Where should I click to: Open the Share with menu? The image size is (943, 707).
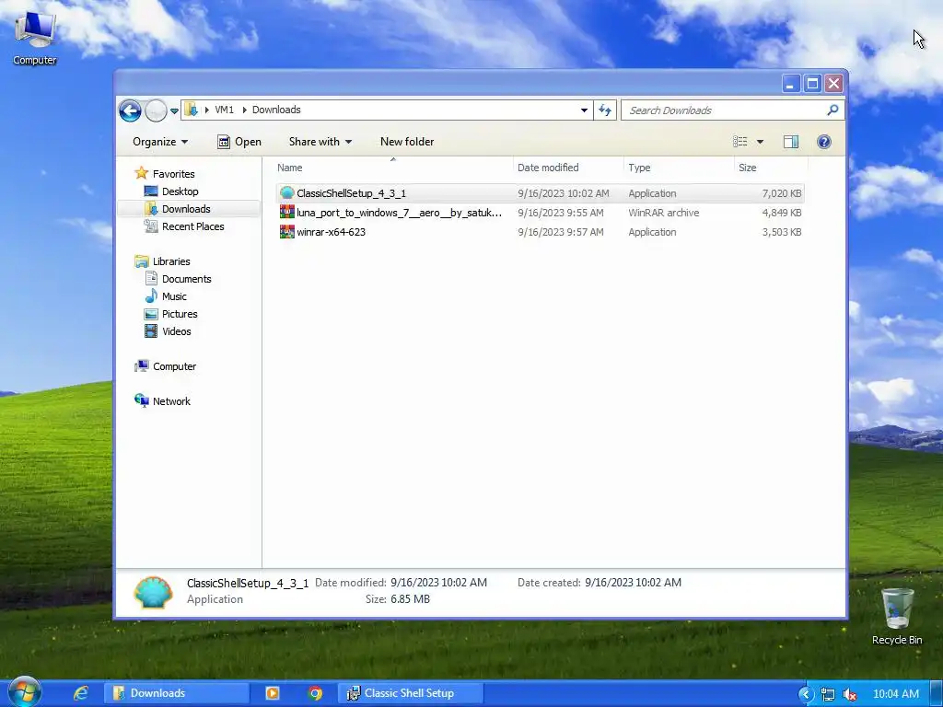tap(320, 142)
